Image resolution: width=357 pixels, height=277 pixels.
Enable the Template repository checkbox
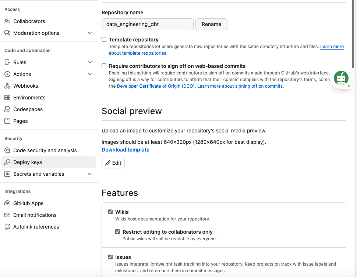pos(104,40)
